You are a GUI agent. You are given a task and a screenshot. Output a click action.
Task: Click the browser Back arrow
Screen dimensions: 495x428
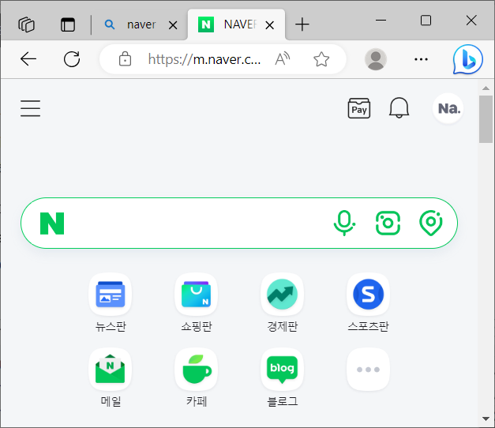pyautogui.click(x=28, y=59)
